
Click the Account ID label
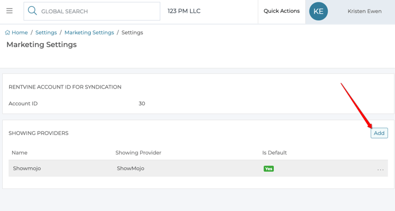pyautogui.click(x=23, y=103)
